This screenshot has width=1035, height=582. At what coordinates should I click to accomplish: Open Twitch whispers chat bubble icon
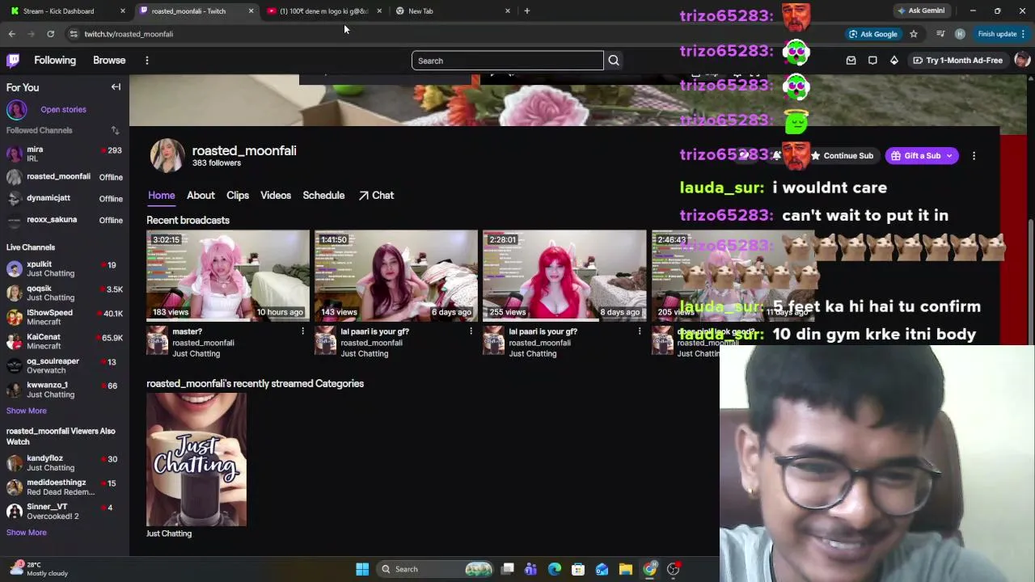pos(872,61)
